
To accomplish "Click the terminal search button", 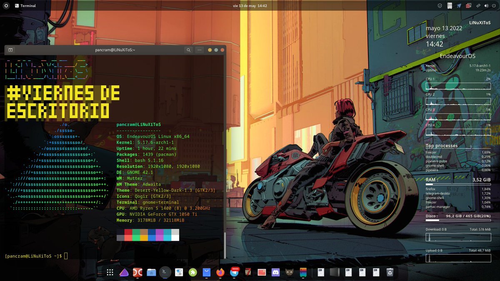I will click(x=188, y=50).
